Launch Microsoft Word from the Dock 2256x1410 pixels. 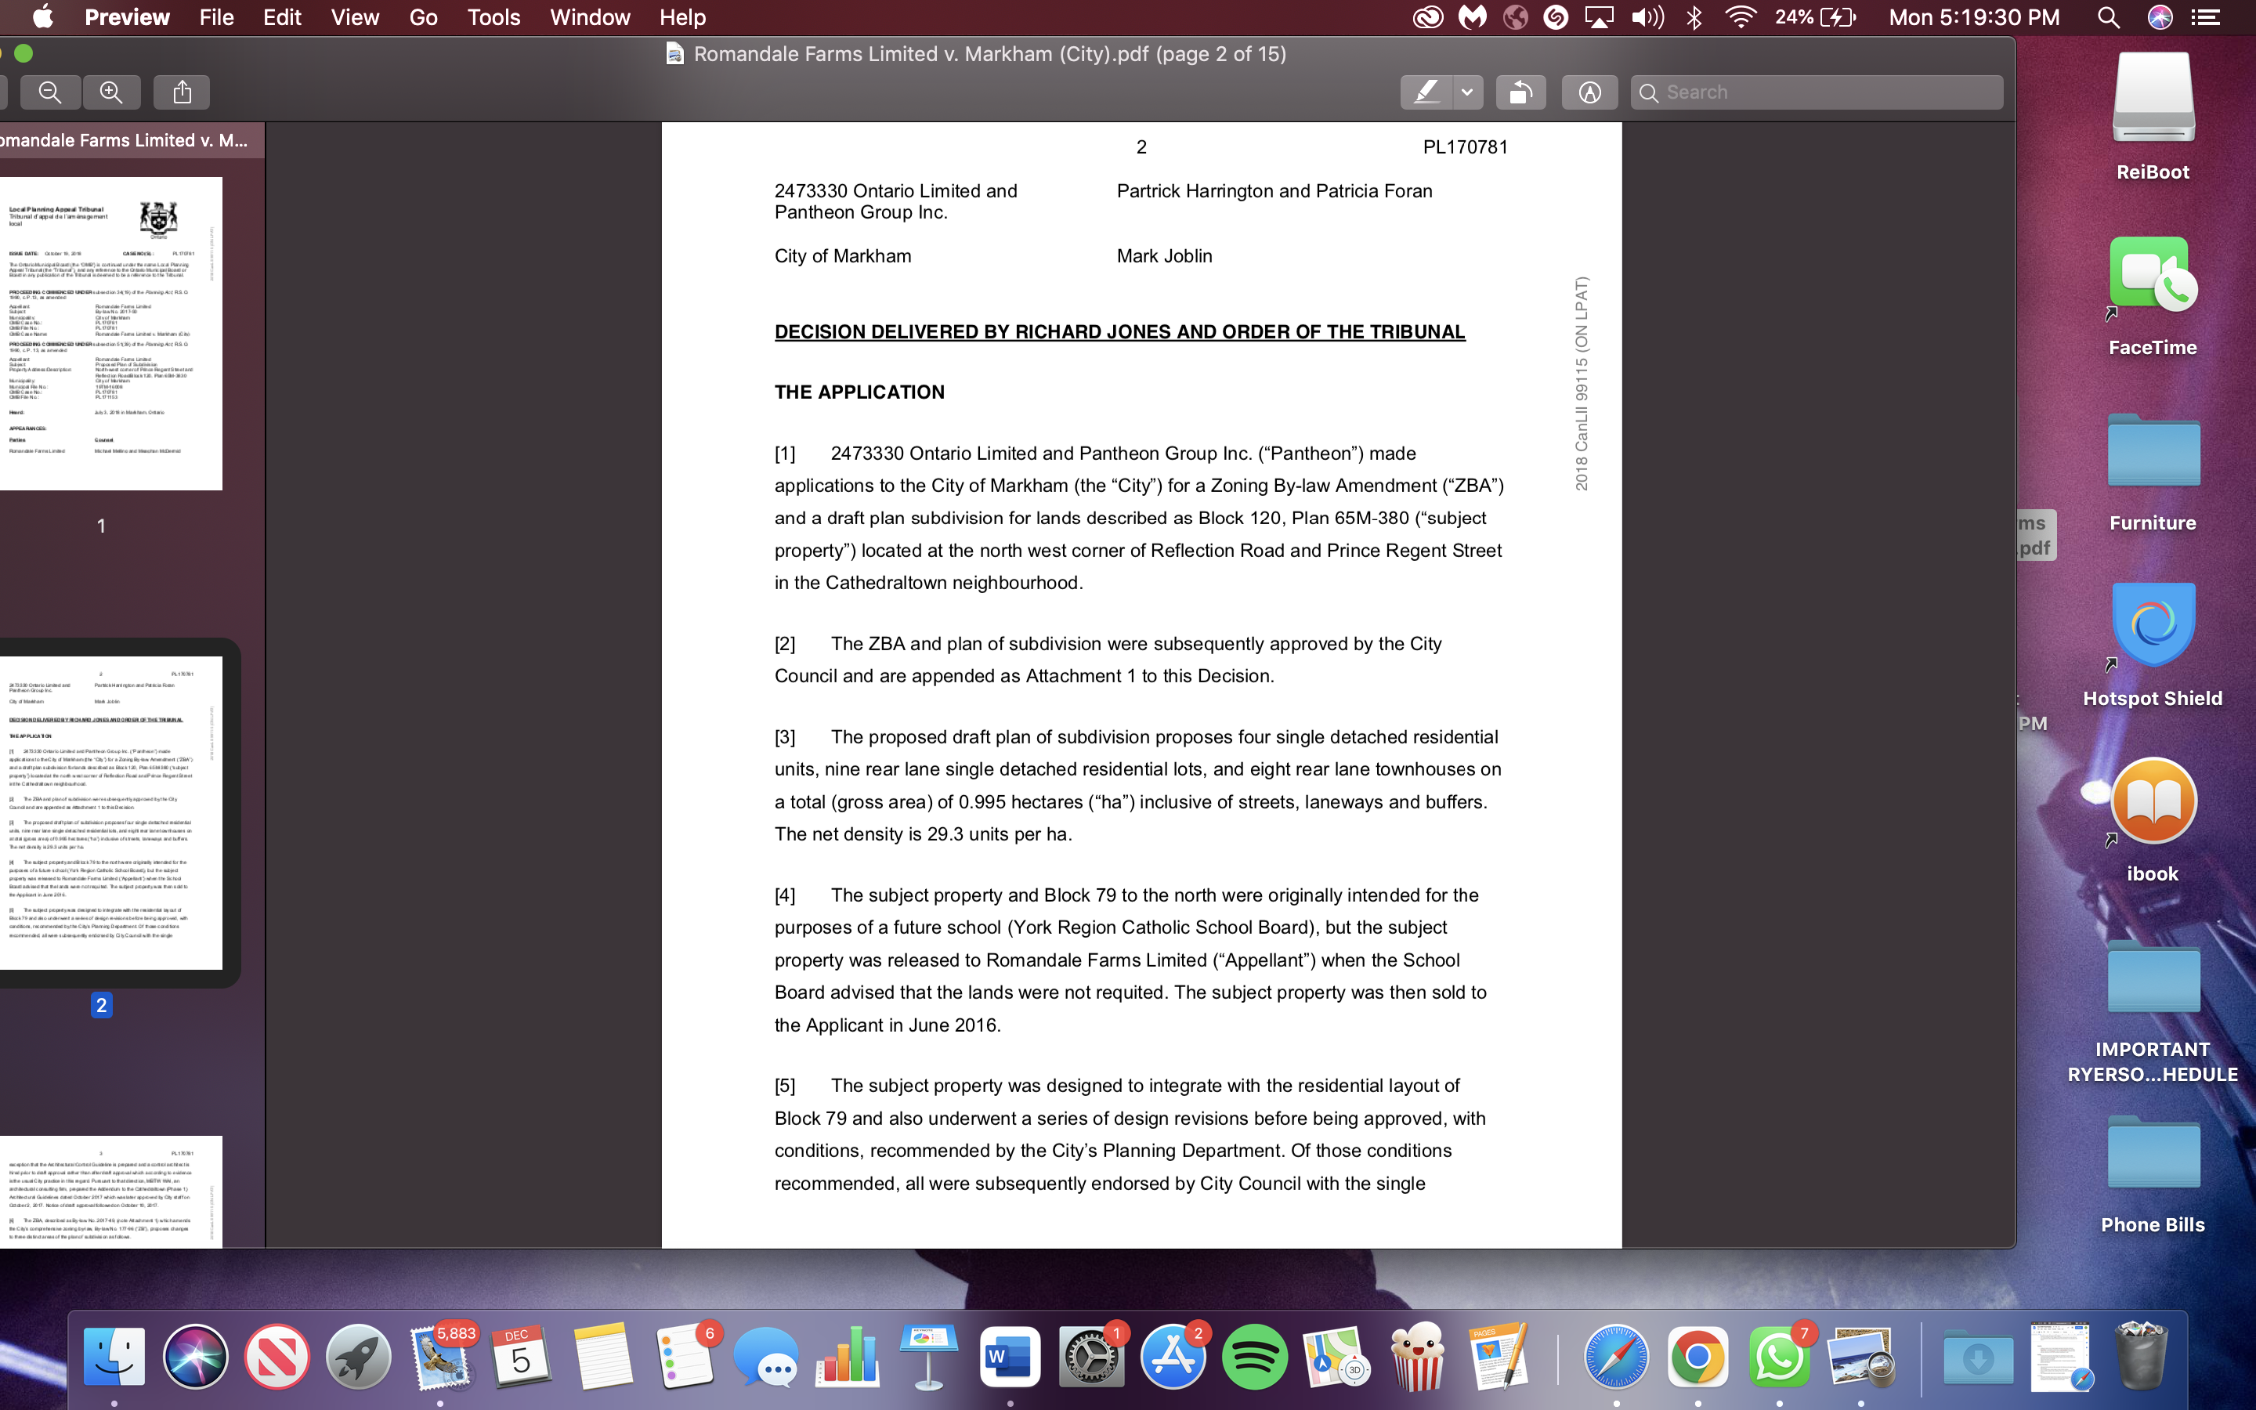coord(1010,1357)
